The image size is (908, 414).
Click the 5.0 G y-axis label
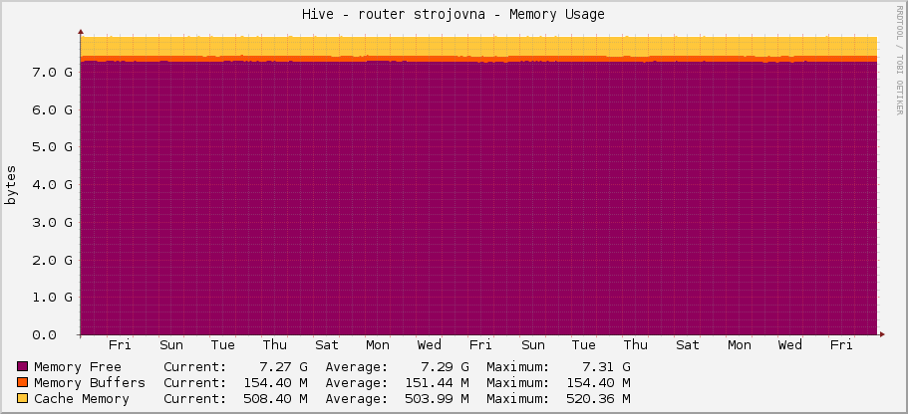(53, 147)
